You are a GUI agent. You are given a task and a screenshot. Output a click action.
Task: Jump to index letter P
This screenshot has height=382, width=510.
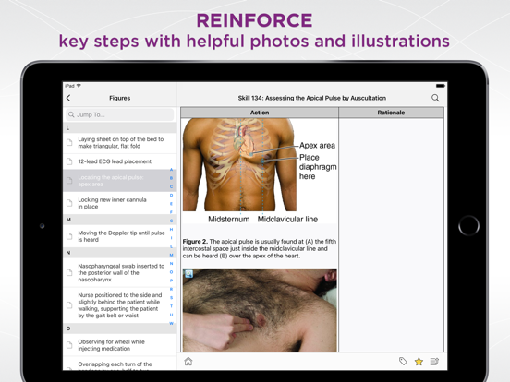pos(172,281)
